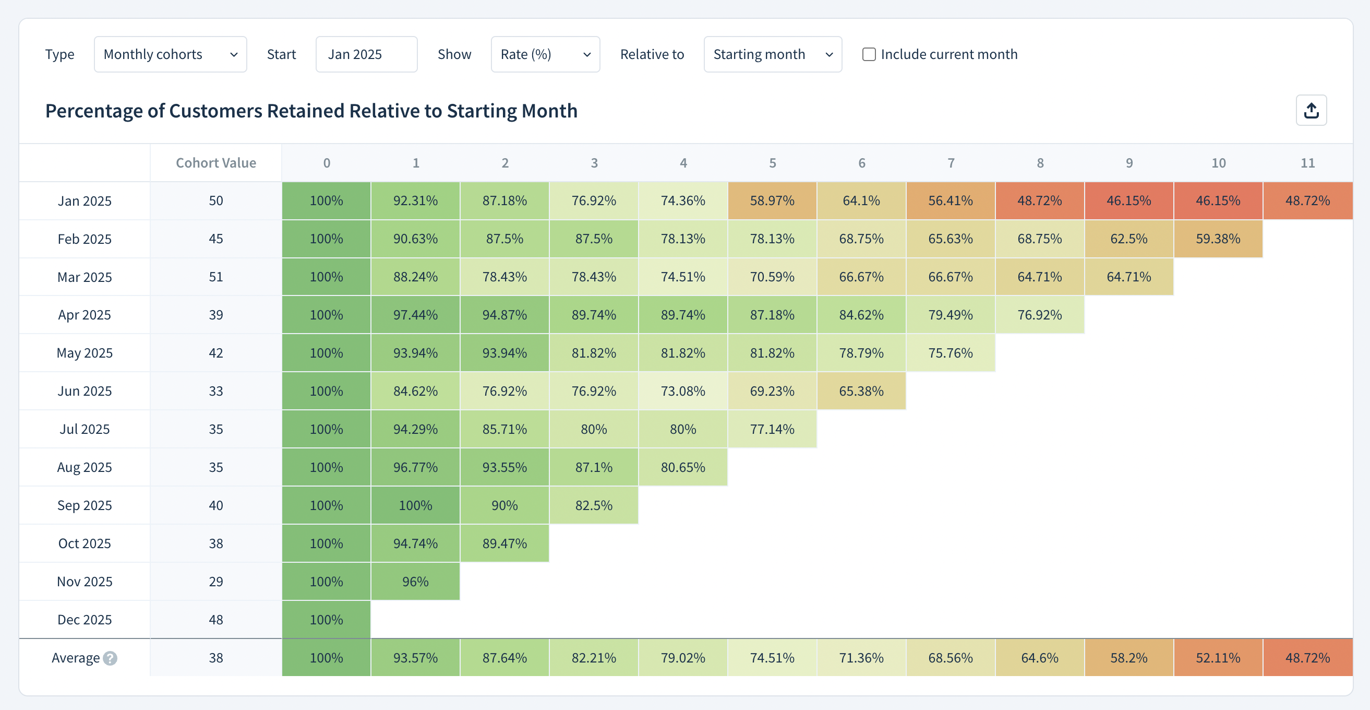Image resolution: width=1370 pixels, height=710 pixels.
Task: Open the help tooltip beside Average
Action: (111, 658)
